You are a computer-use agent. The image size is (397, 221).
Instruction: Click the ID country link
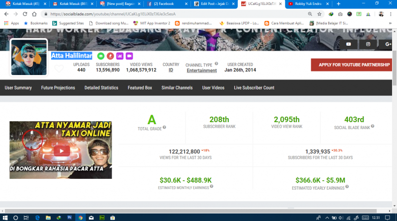(171, 70)
